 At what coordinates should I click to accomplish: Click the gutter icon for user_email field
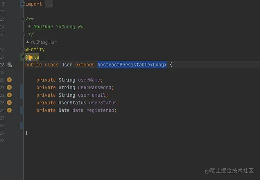click(9, 95)
